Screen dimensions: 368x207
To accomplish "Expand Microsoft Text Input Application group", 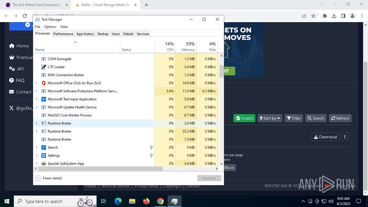I will coord(37,99).
